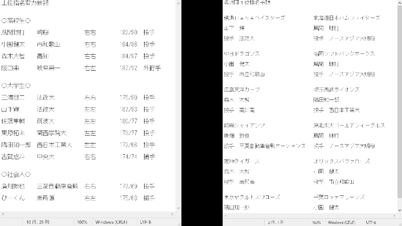The height and width of the screenshot is (226, 402).
Task: Click the right window's horizontal scrollbar left arrow
Action: point(225,216)
